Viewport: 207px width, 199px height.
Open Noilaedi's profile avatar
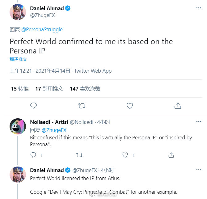coord(18,126)
